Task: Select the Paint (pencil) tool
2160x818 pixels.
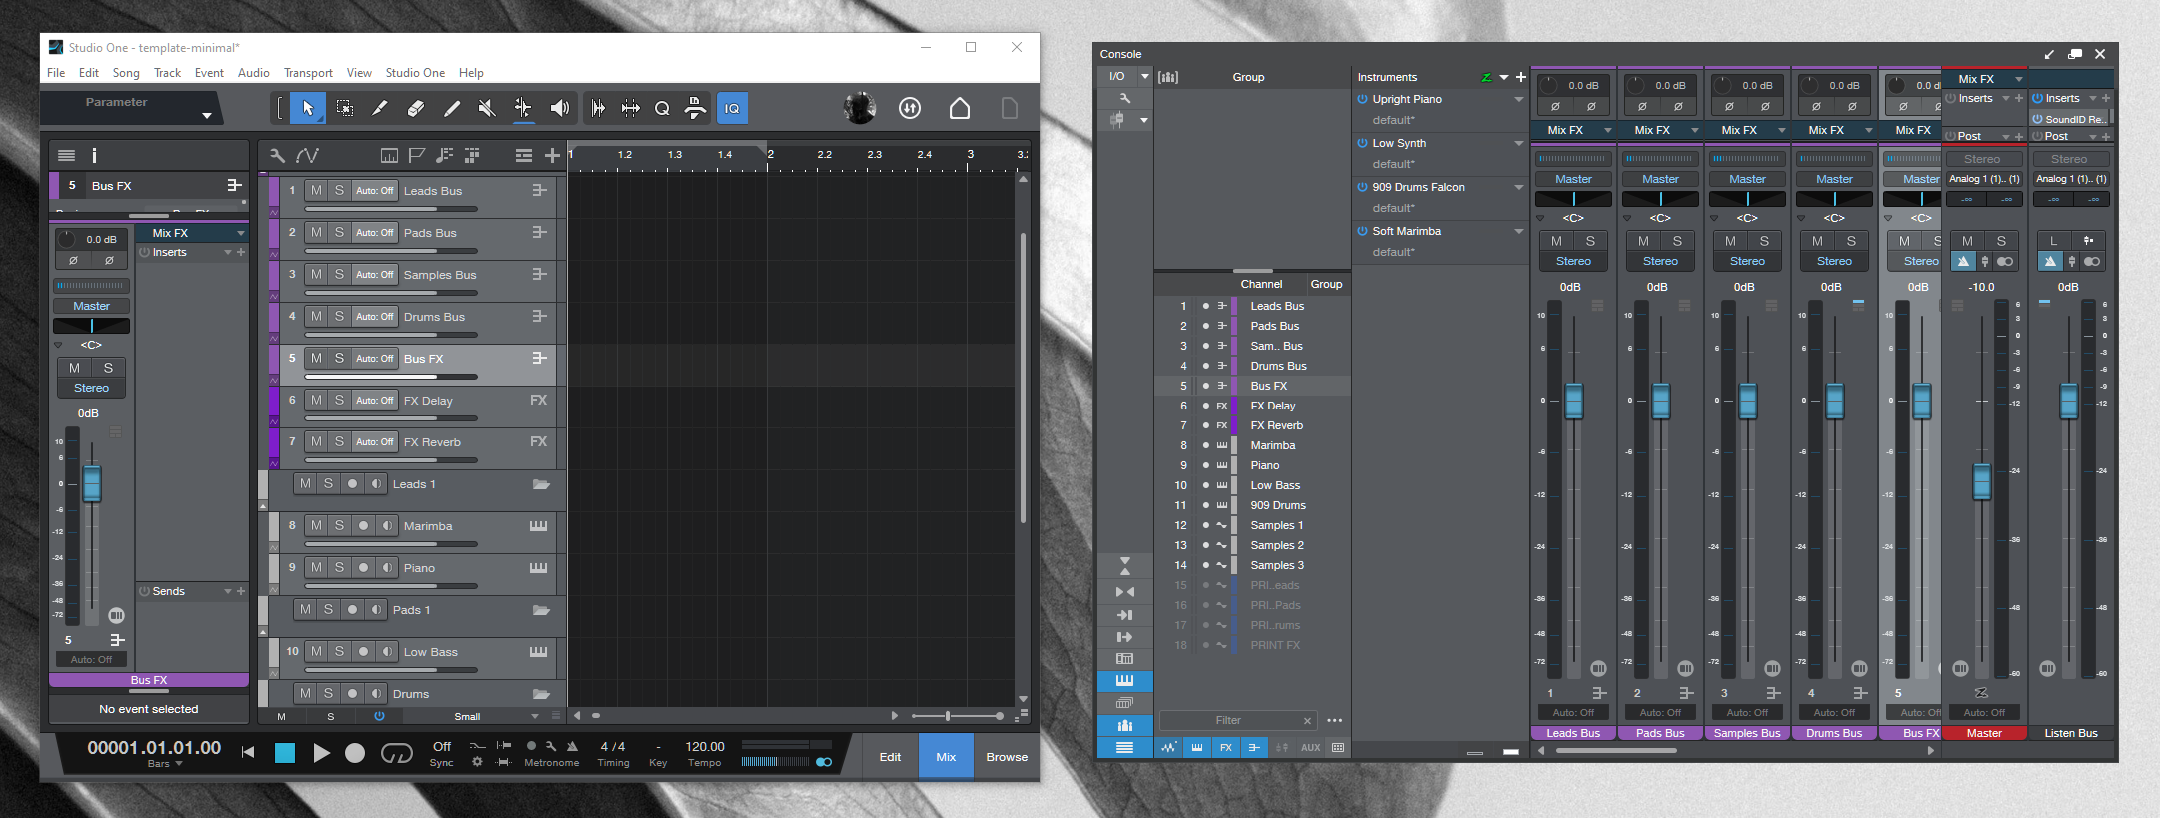Action: click(452, 108)
